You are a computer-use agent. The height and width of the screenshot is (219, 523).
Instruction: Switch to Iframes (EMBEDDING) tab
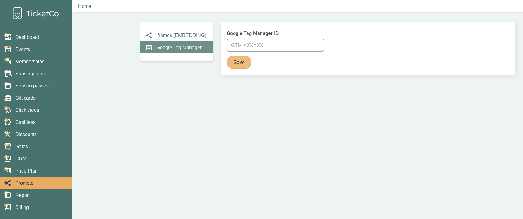tap(177, 35)
